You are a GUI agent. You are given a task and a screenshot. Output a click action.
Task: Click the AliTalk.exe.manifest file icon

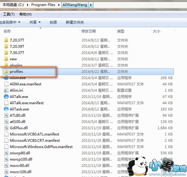pos(6,103)
